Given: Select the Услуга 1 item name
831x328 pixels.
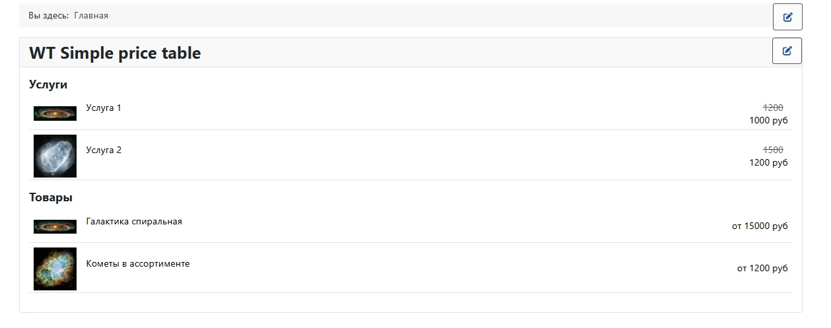Looking at the screenshot, I should pyautogui.click(x=104, y=108).
